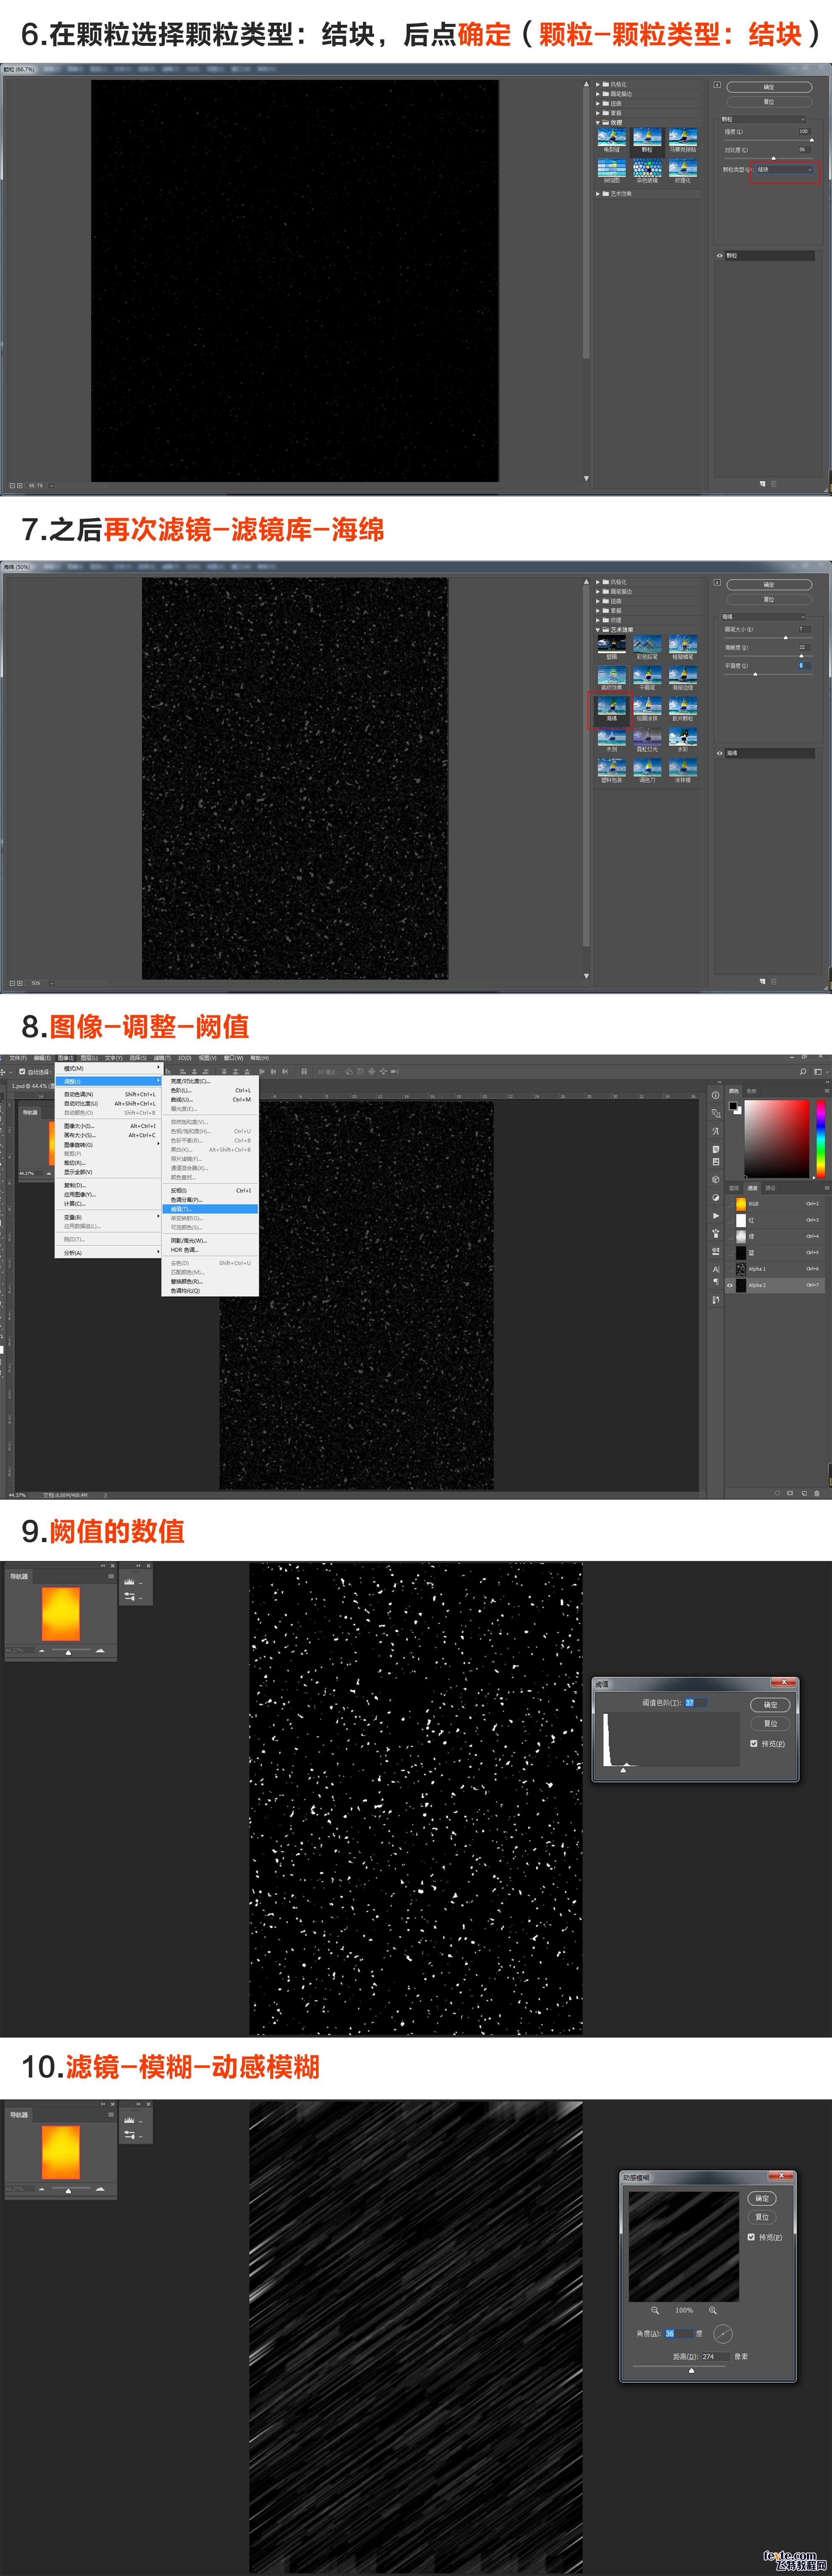Show the RGB channel visibility box
Image resolution: width=832 pixels, height=2576 pixels.
pyautogui.click(x=729, y=1204)
